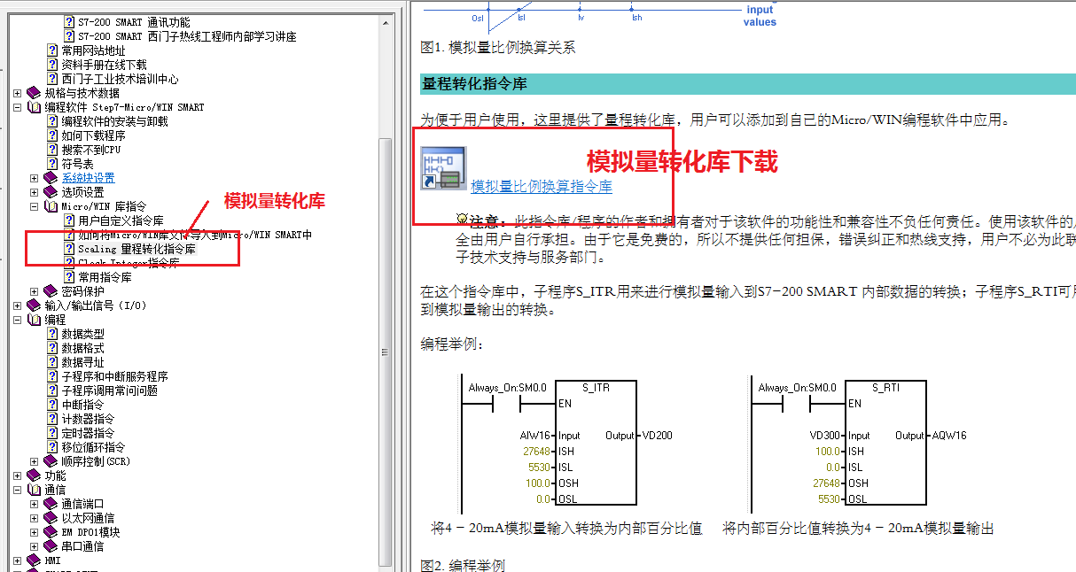The height and width of the screenshot is (572, 1076).
Task: Open the 数据格式 topic
Action: pyautogui.click(x=82, y=348)
